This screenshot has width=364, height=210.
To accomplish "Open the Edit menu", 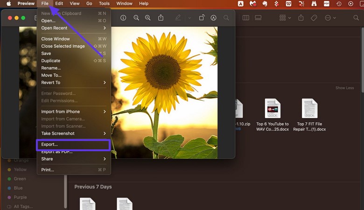I will pos(59,3).
